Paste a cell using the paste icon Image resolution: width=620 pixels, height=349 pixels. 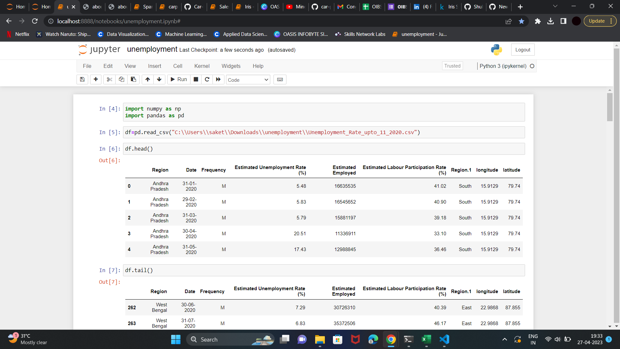point(133,79)
